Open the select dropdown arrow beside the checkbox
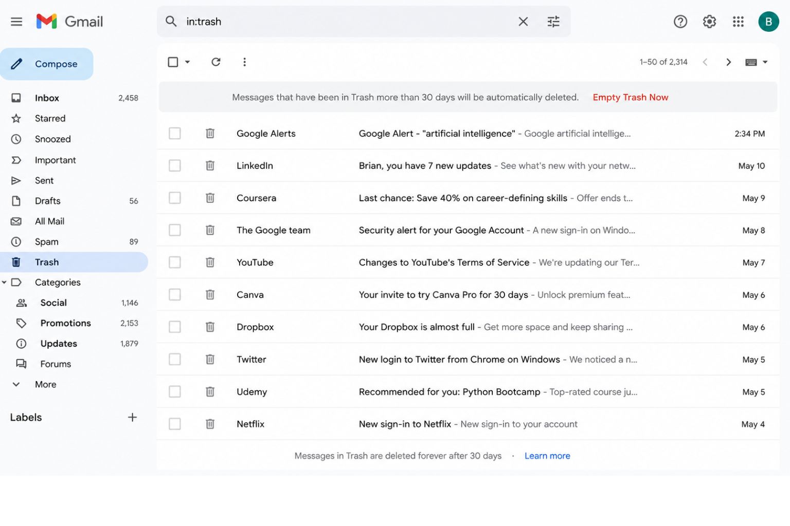The image size is (790, 526). pyautogui.click(x=187, y=62)
